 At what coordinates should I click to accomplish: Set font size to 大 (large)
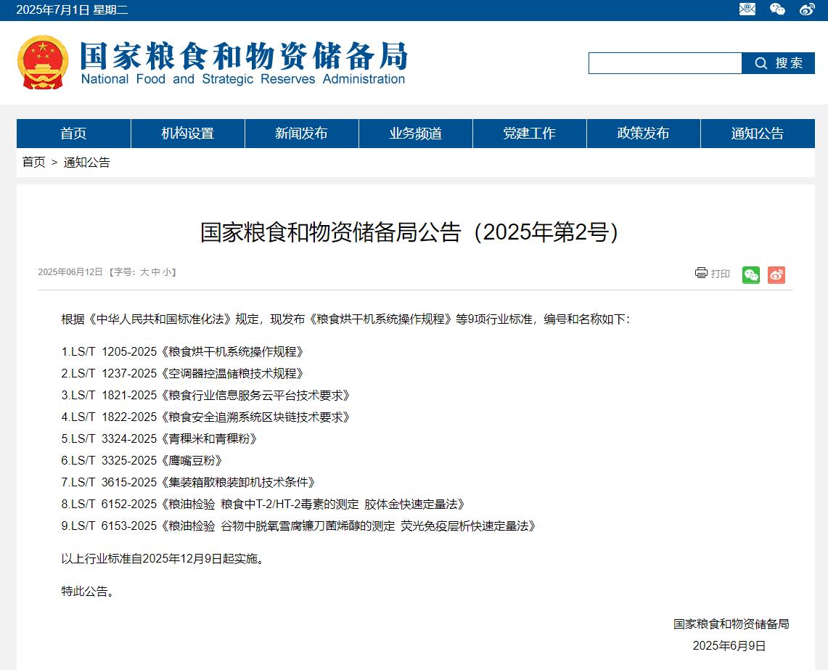point(144,272)
